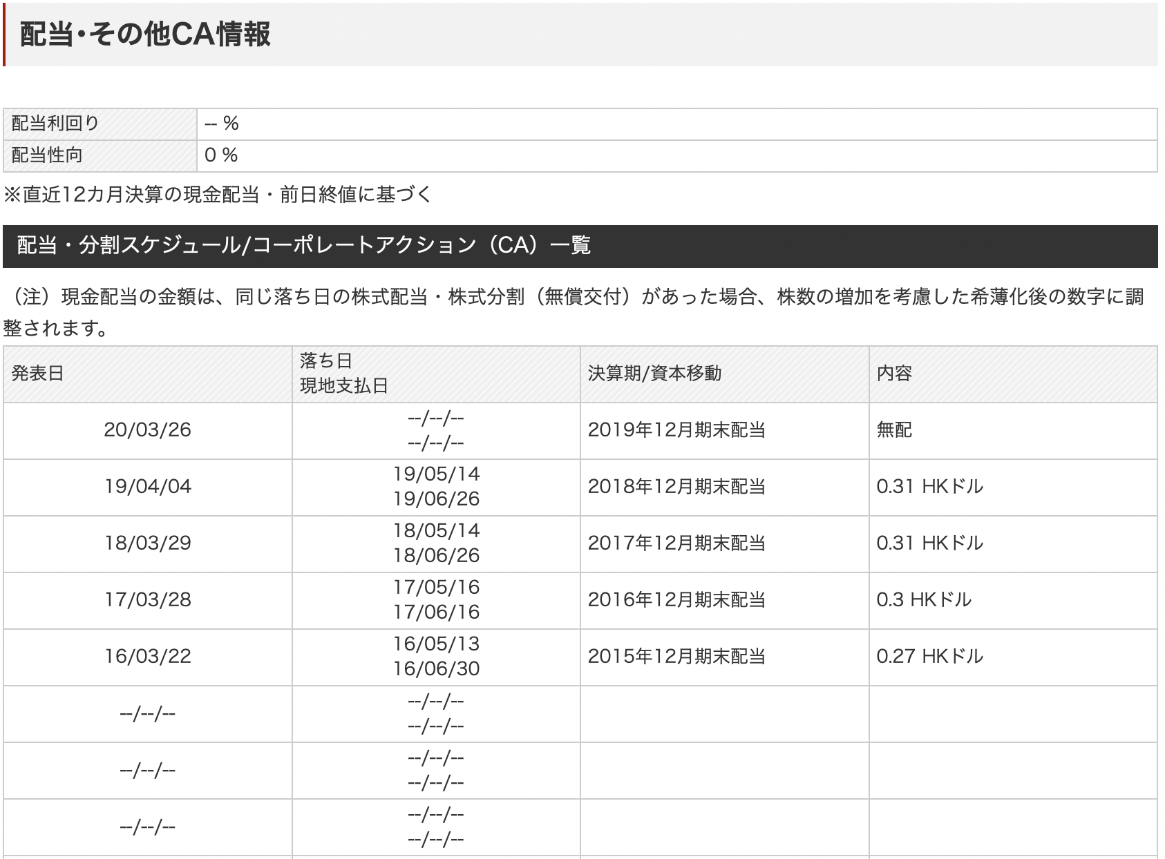
Task: Select payment date 18/06/26
Action: click(x=436, y=556)
